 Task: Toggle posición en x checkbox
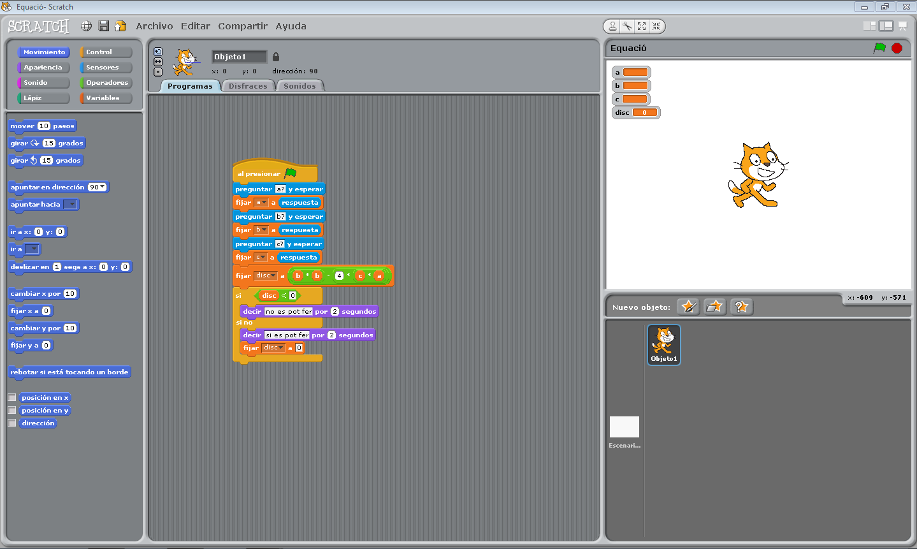coord(11,397)
